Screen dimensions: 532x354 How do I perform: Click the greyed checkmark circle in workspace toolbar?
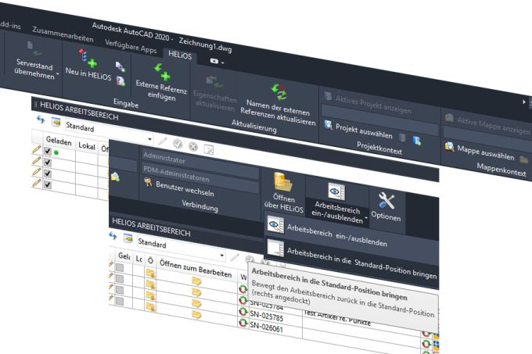pos(178,144)
